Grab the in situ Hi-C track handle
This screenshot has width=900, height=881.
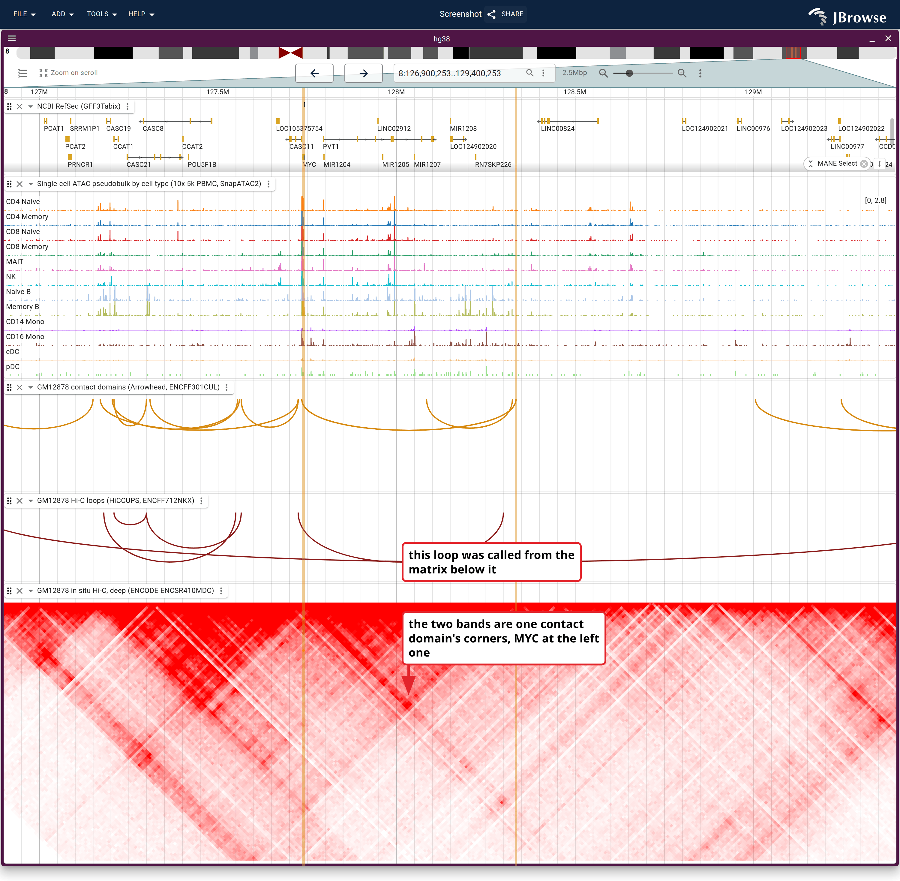click(9, 591)
